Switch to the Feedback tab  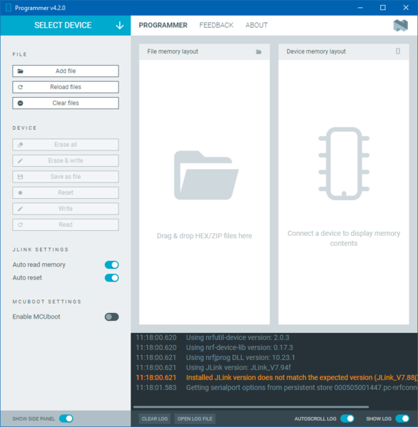(216, 26)
